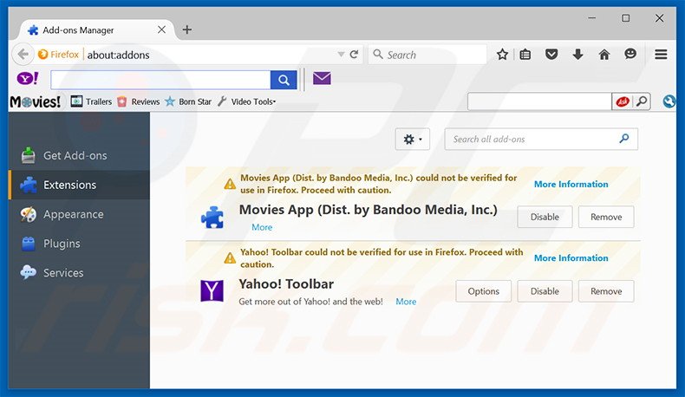Click More link under Movies App
Viewport: 685px width, 397px height.
coord(262,227)
